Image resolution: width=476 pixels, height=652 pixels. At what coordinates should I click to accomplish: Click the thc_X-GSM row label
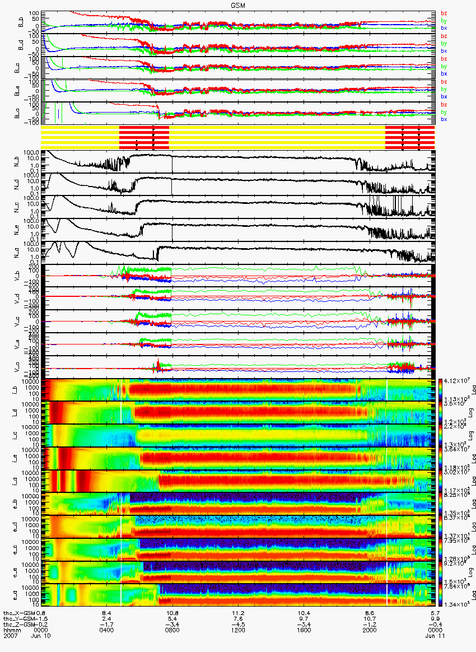[x=19, y=613]
